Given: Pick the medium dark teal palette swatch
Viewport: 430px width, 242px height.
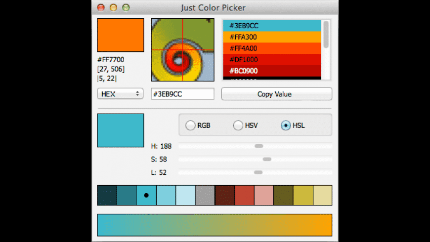Looking at the screenshot, I should 127,196.
